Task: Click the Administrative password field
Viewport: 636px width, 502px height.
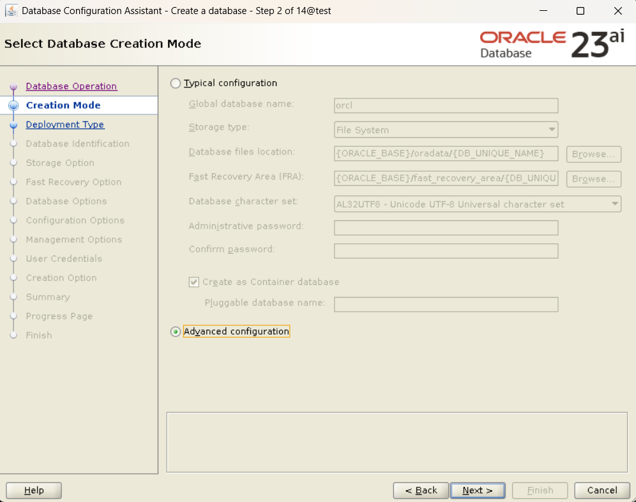Action: click(x=446, y=227)
